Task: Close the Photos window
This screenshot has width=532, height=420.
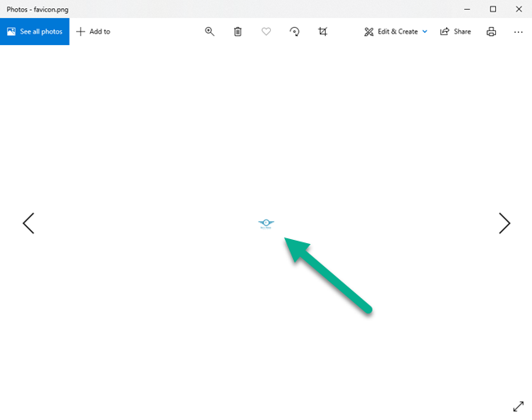Action: (x=519, y=9)
